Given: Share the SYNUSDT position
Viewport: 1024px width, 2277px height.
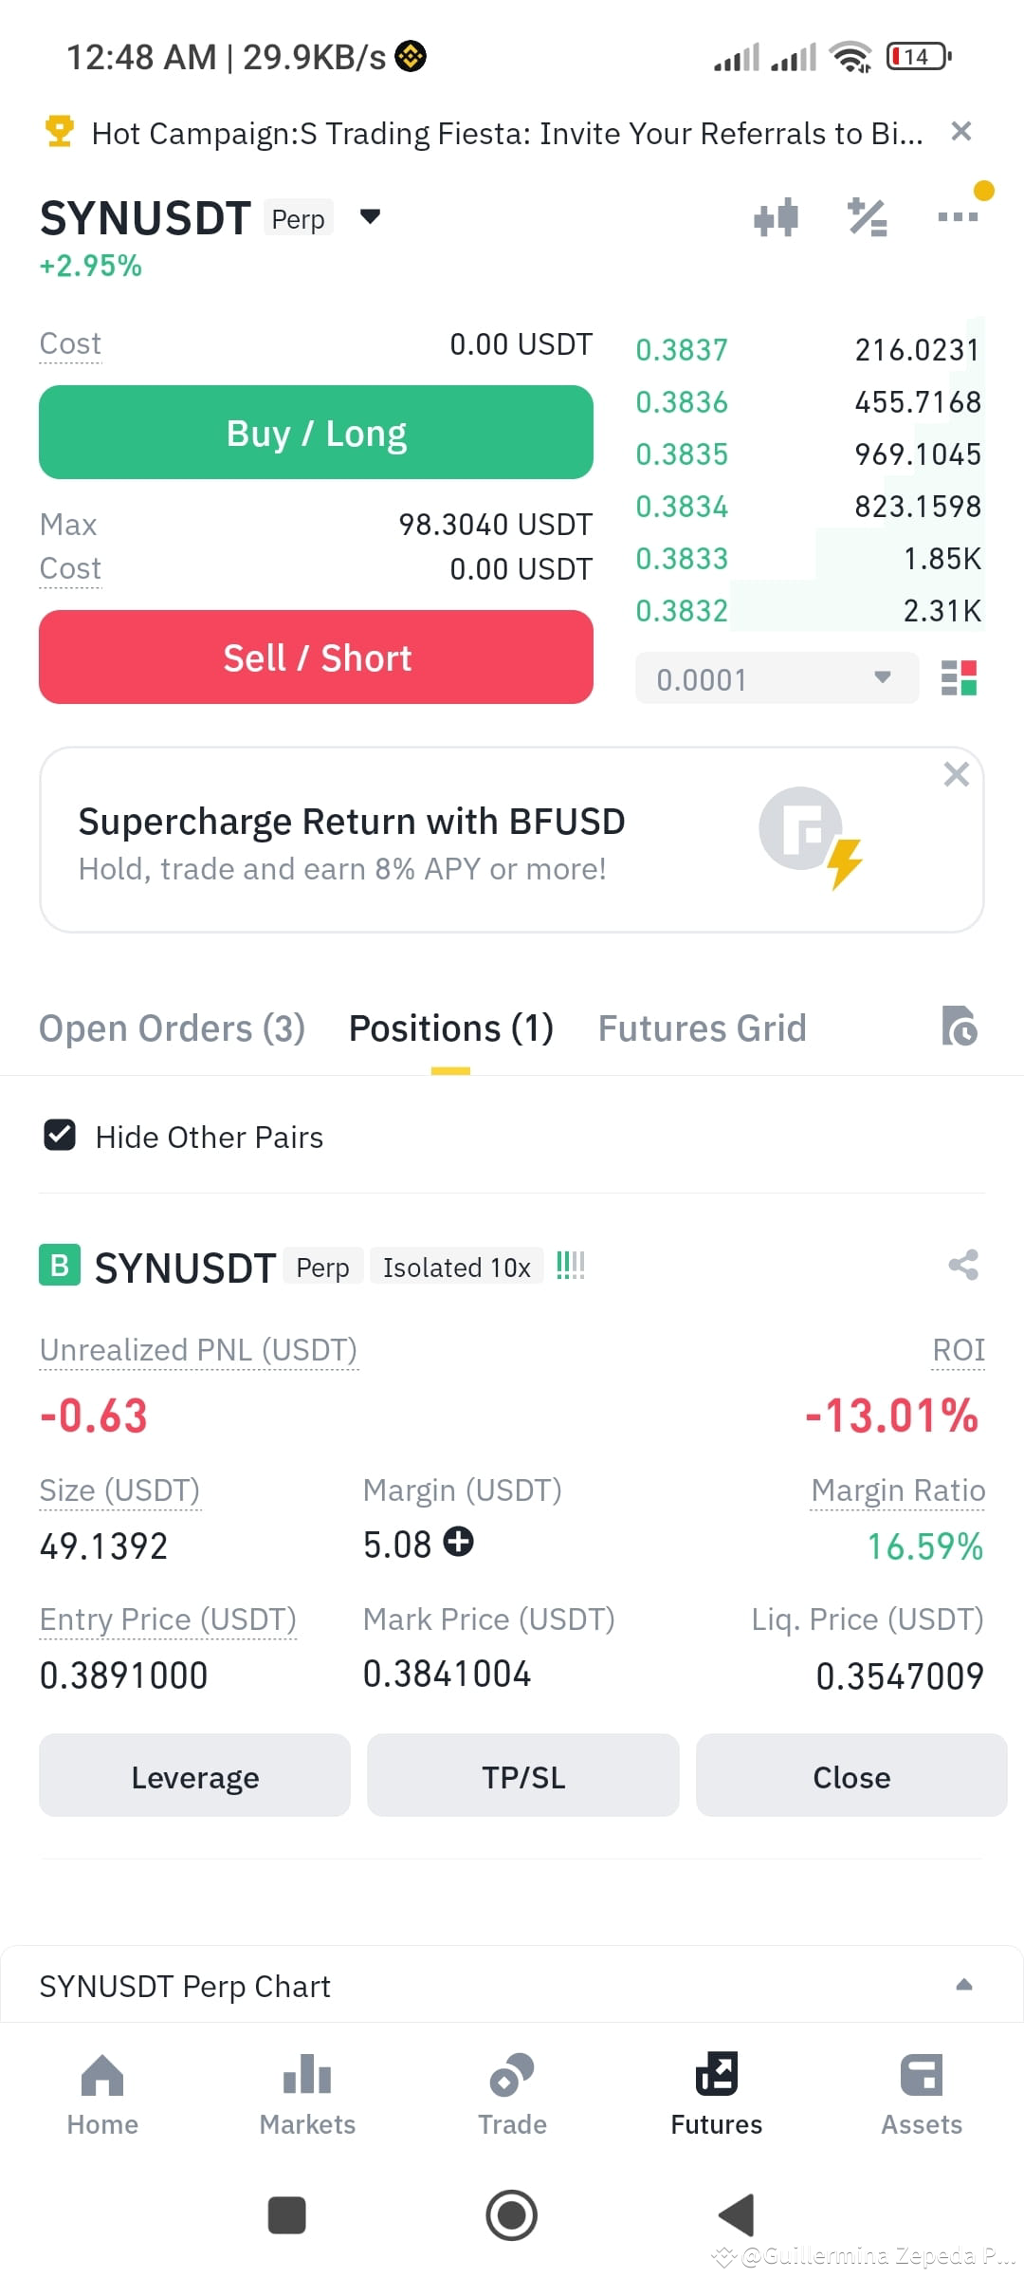Looking at the screenshot, I should (963, 1265).
